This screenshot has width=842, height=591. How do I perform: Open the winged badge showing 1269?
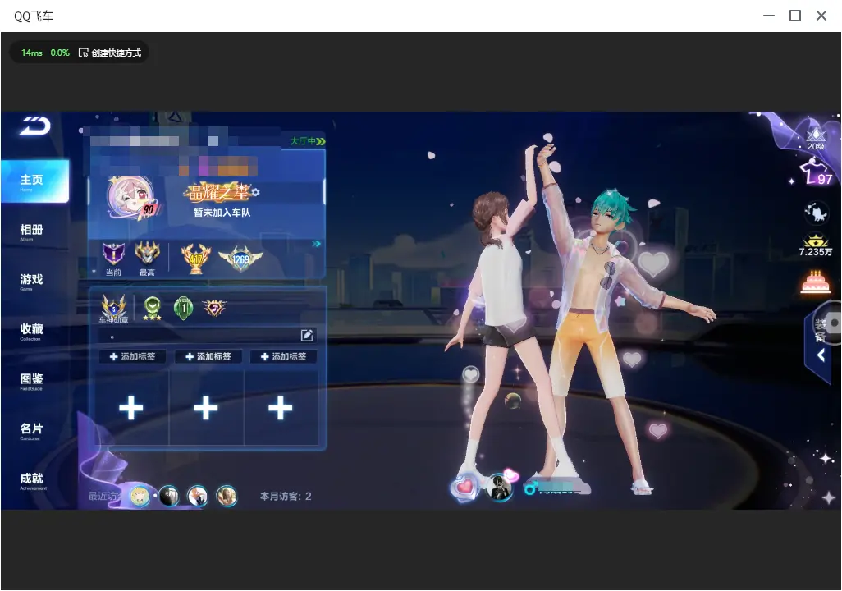240,259
